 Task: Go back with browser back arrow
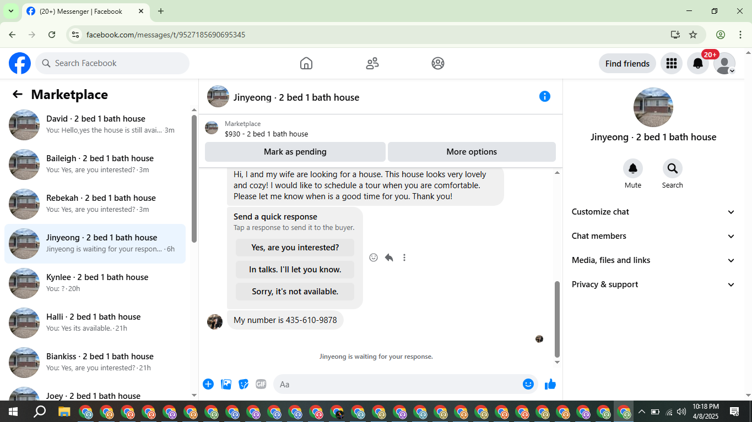click(12, 35)
